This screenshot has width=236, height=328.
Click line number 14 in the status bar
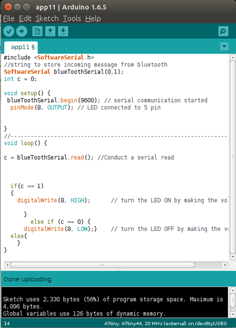7,323
